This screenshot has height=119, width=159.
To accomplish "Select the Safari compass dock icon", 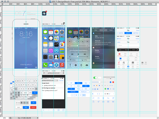I will (x=56, y=65).
